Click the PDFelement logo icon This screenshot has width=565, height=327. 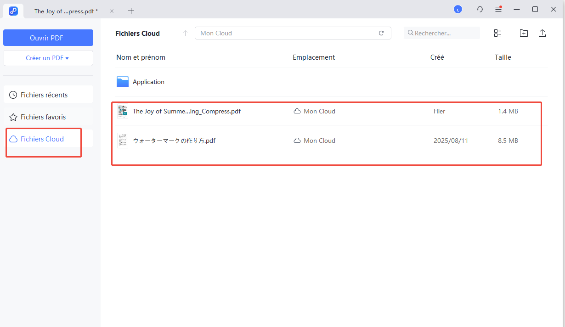(13, 11)
